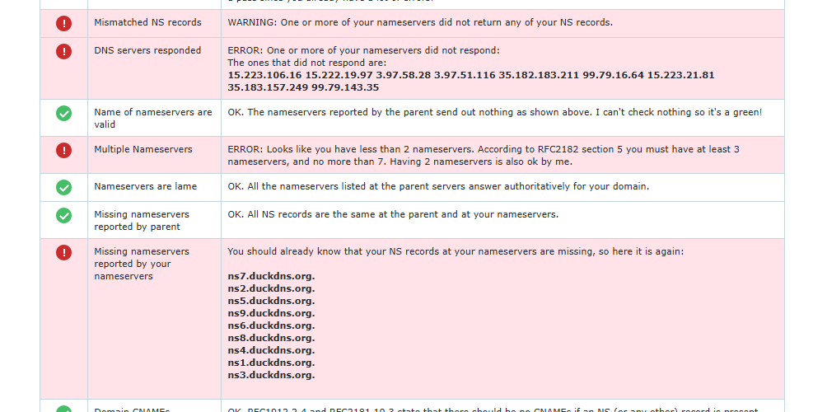Select the ns9.duckdns.org. nameserver text

point(271,313)
